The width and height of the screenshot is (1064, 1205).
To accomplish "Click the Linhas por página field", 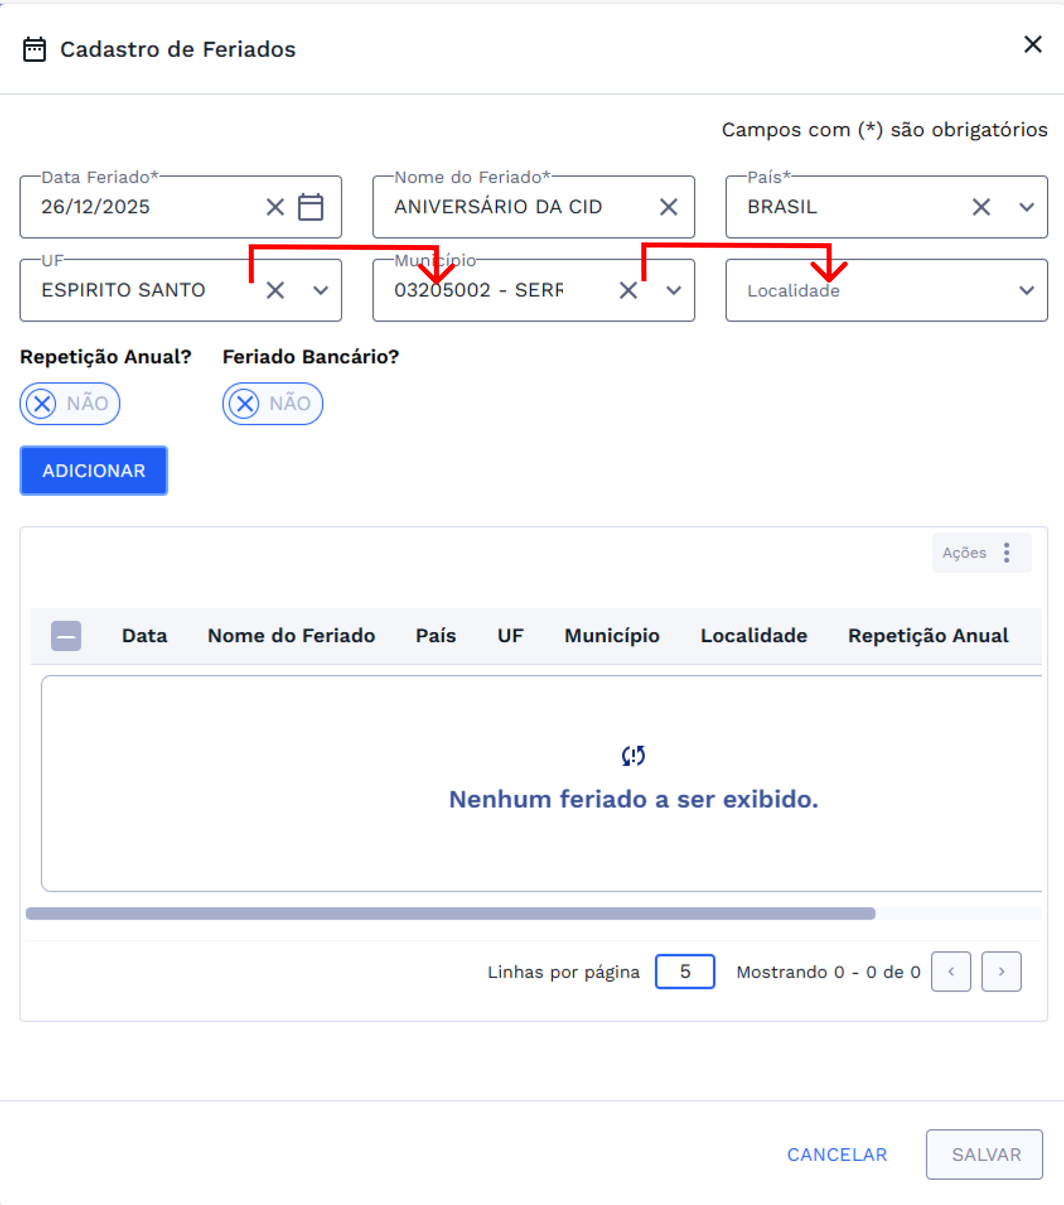I will [685, 971].
